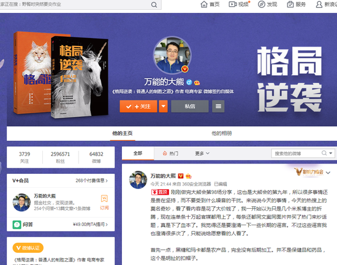Expand the follow button dropdown arrow
This screenshot has height=265, width=337.
(164, 106)
